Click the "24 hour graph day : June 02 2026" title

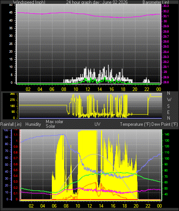pyautogui.click(x=97, y=2)
